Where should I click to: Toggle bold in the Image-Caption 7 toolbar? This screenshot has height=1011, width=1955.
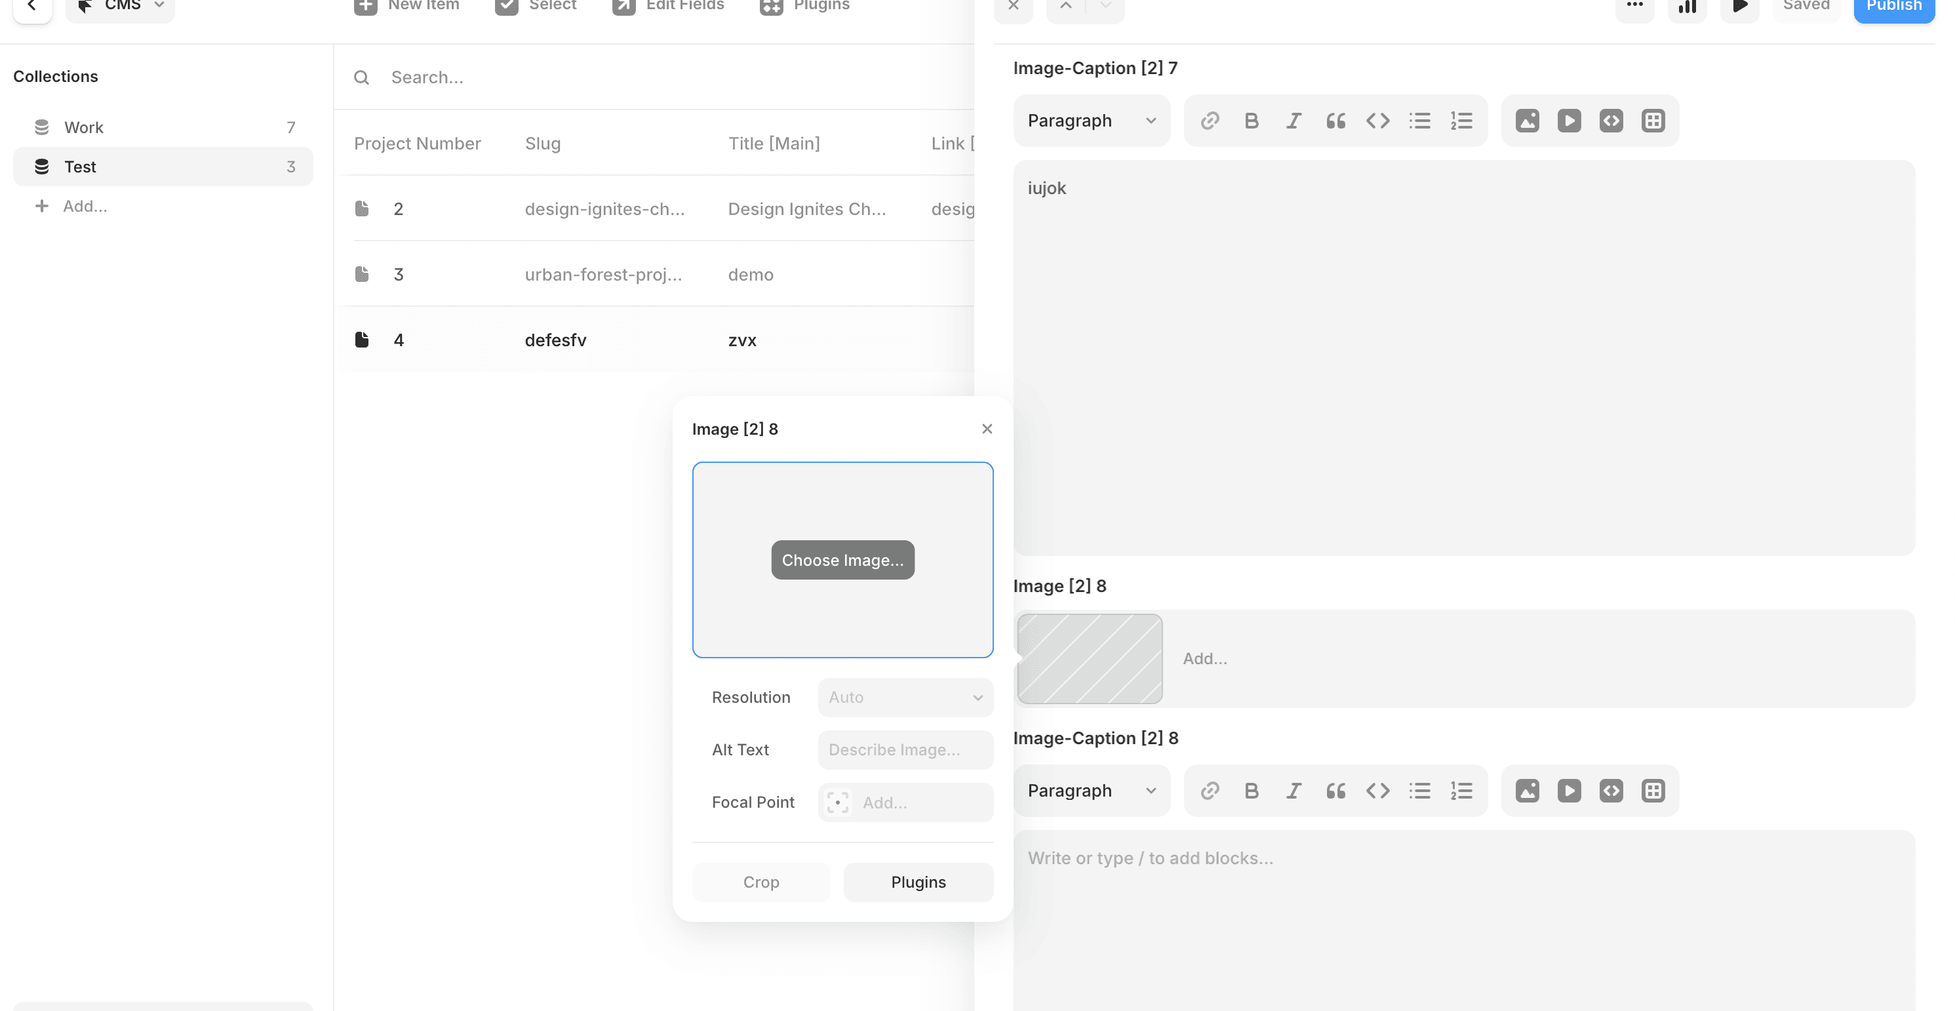1252,121
